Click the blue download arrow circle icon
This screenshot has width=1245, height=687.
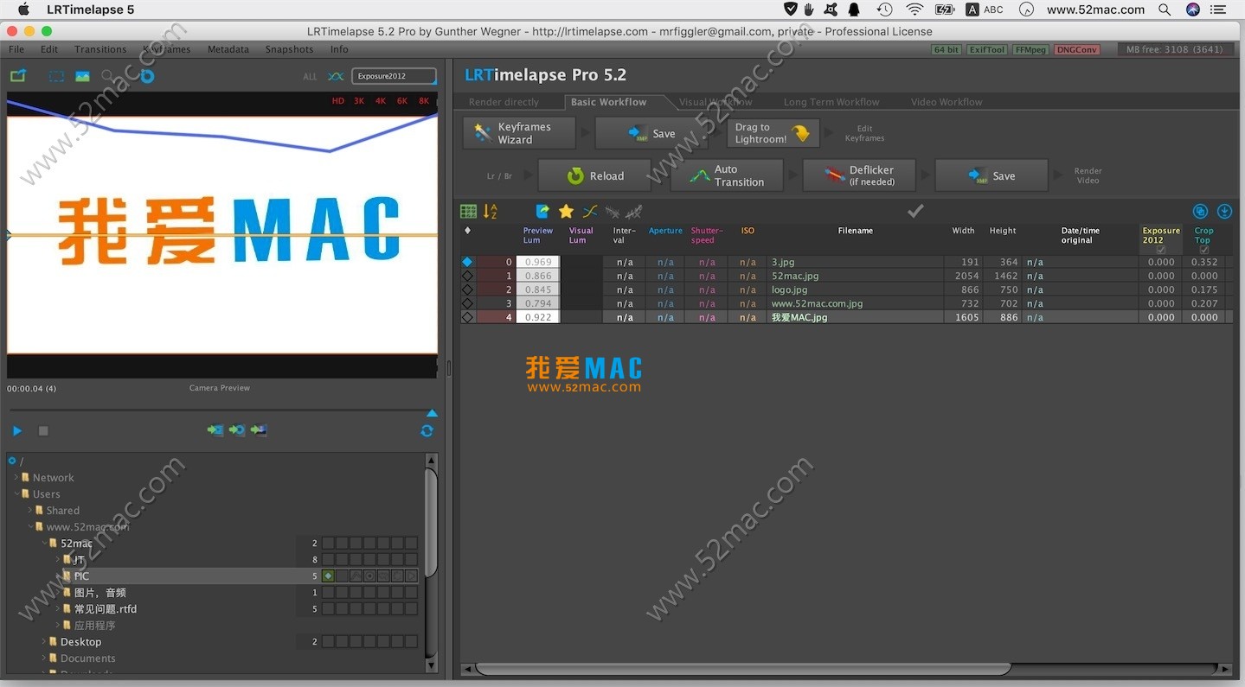[1224, 211]
